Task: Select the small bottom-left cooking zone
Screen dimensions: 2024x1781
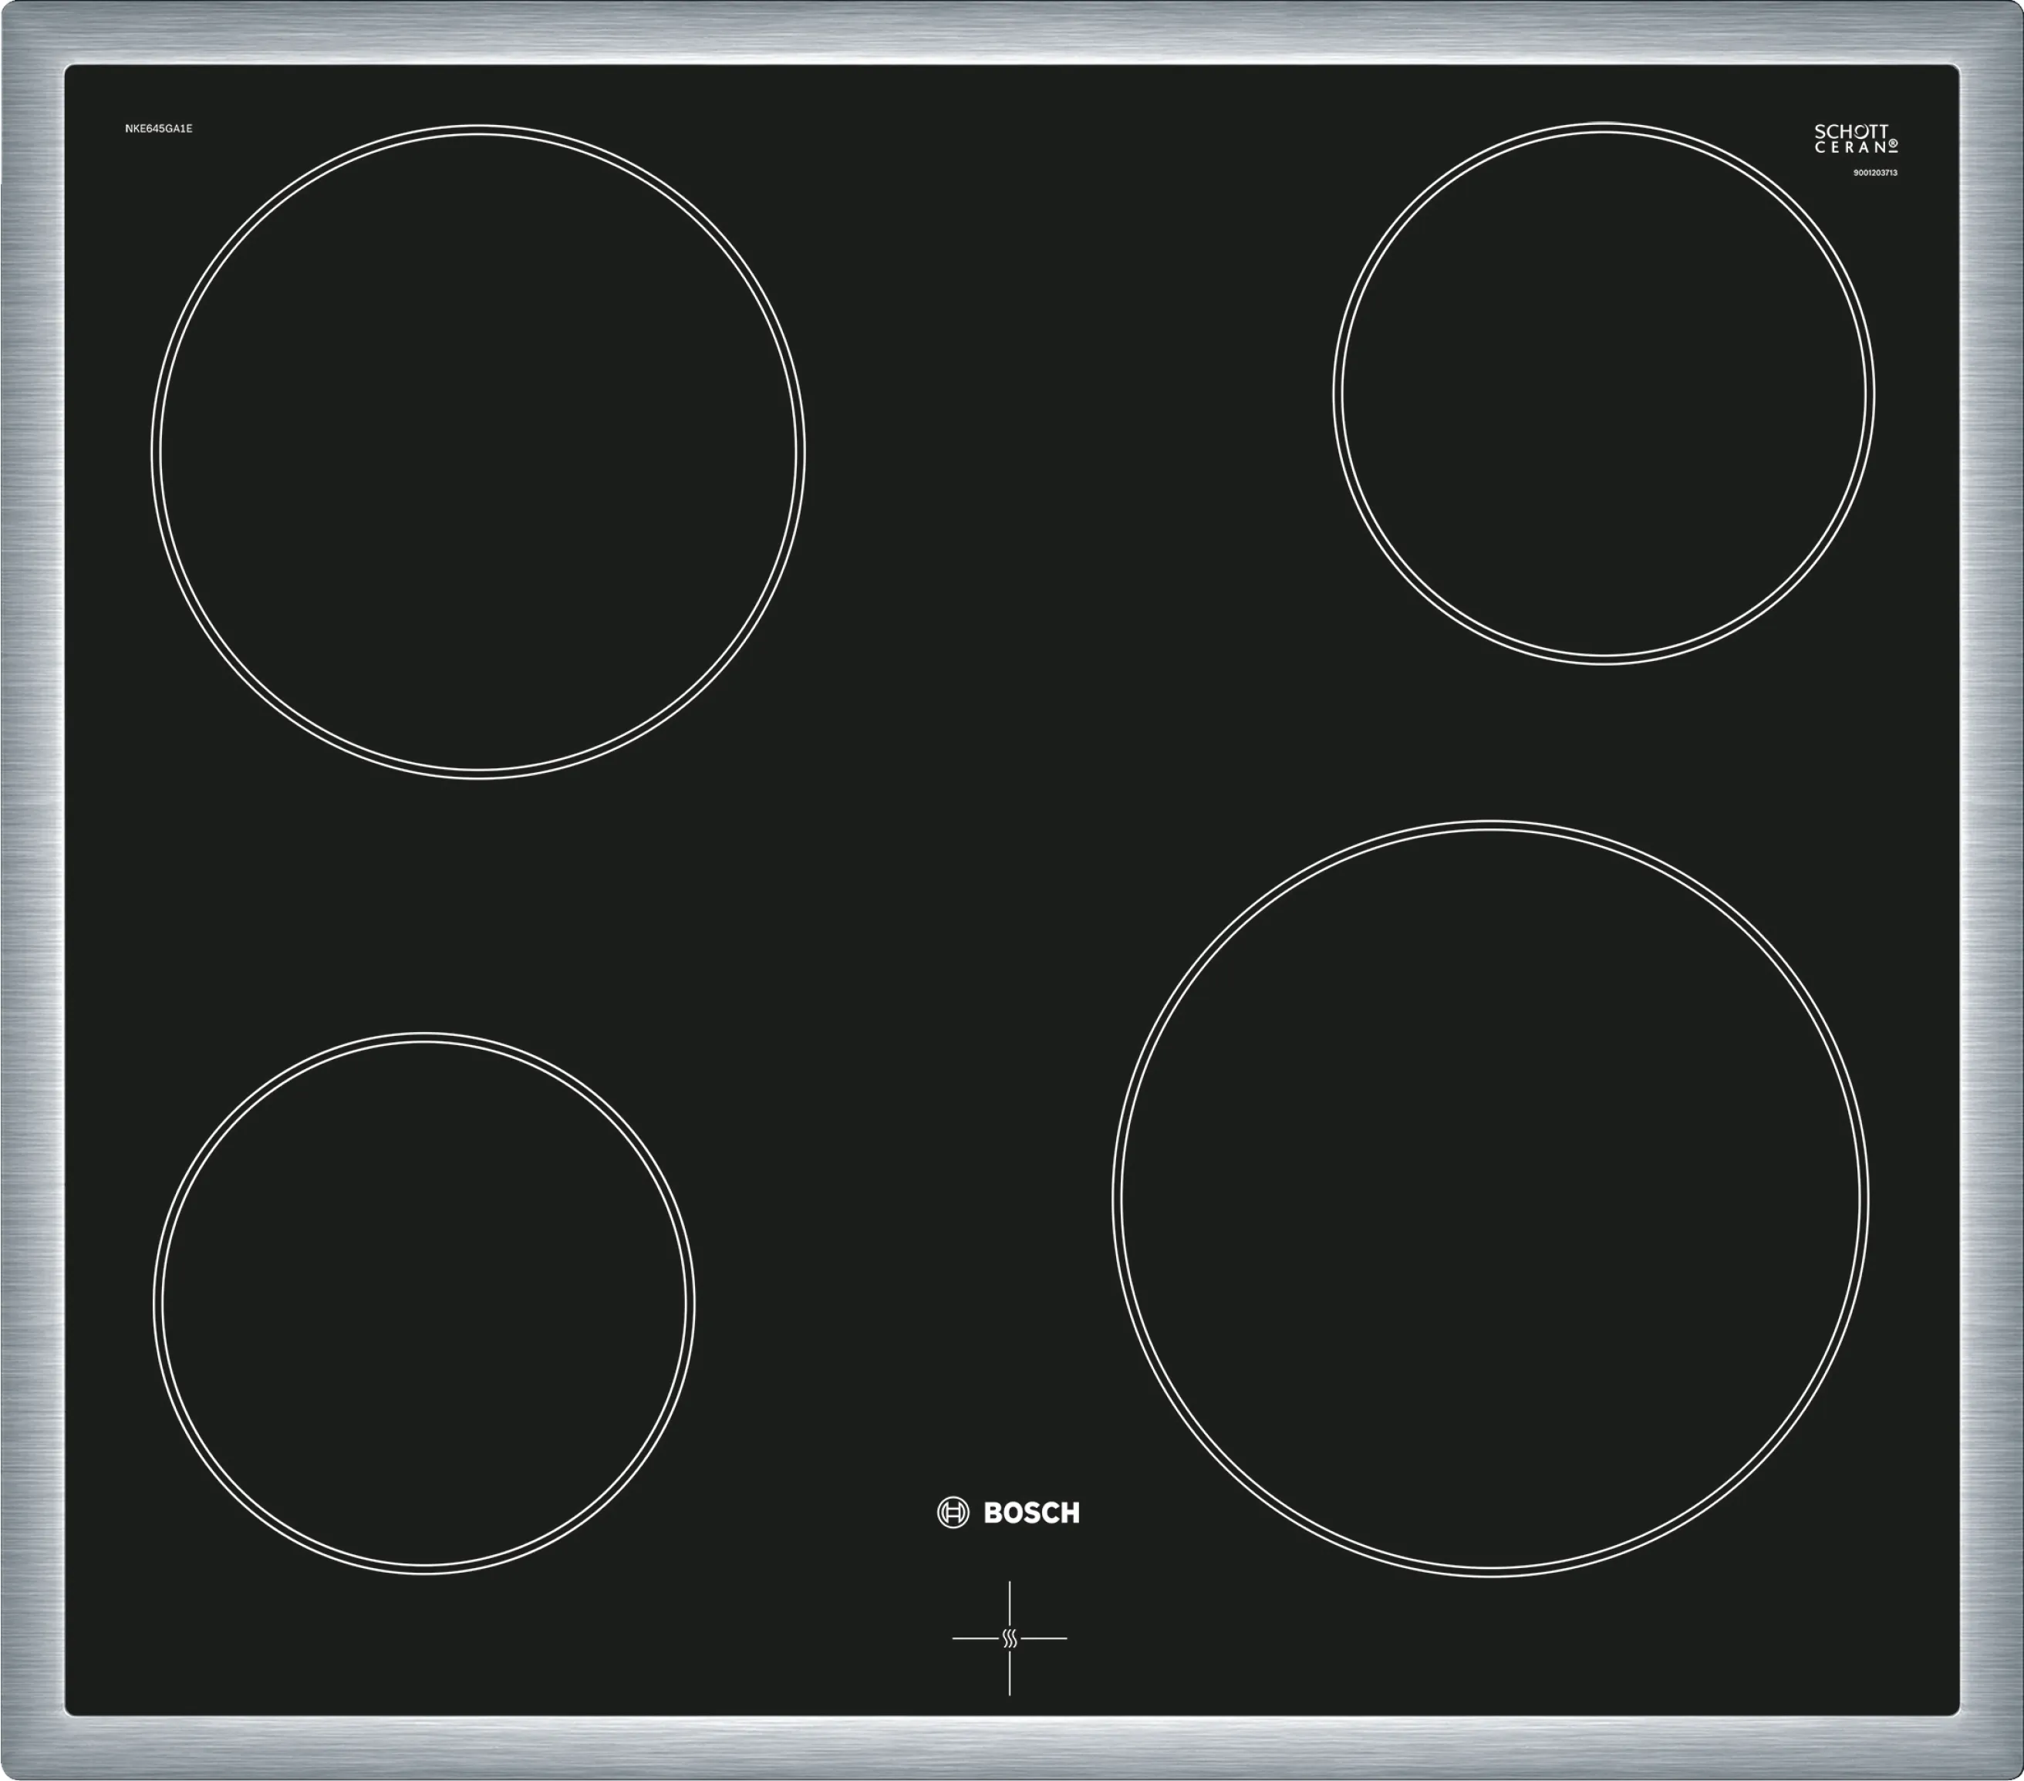Action: [x=423, y=1304]
